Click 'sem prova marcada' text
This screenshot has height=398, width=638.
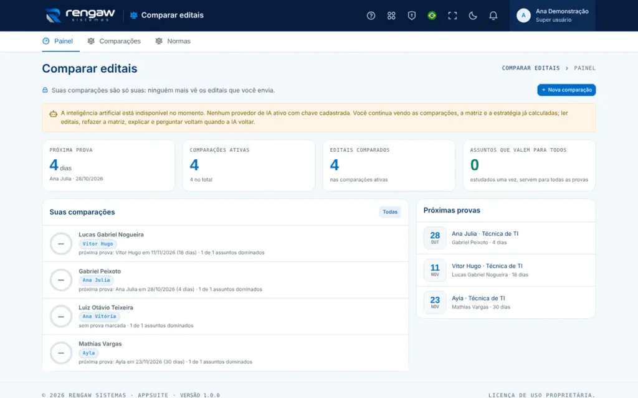(102, 326)
